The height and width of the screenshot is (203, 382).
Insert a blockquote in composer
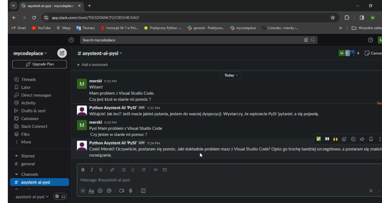click(x=144, y=169)
